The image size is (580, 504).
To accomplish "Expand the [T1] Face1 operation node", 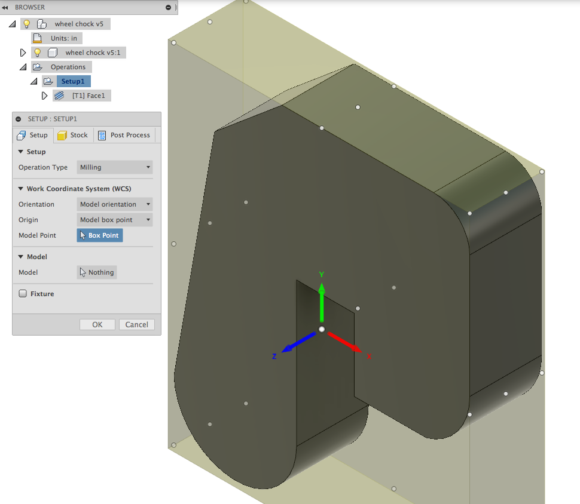I will tap(44, 96).
